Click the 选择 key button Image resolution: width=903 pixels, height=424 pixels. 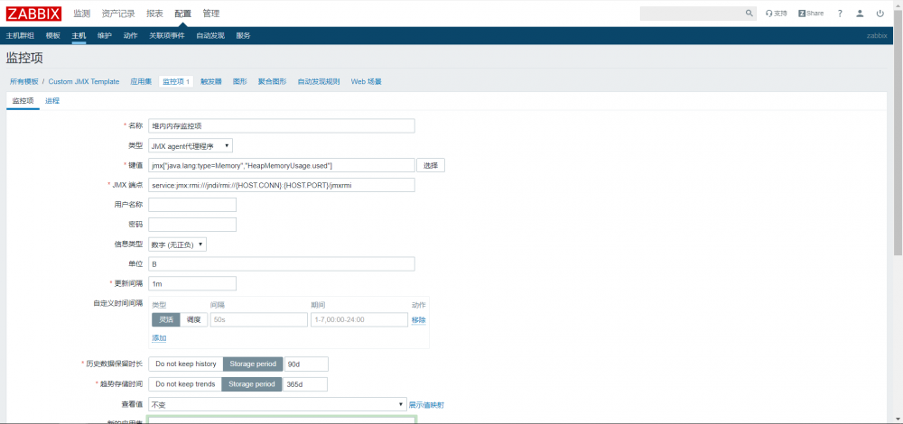point(431,165)
